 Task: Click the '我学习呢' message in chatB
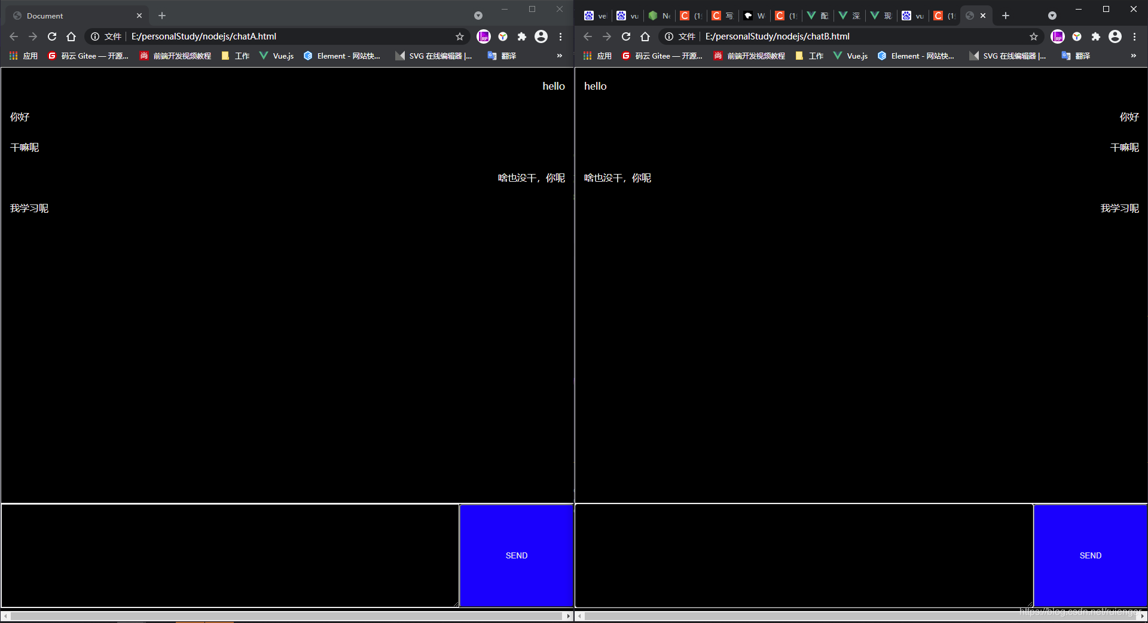coord(1120,209)
